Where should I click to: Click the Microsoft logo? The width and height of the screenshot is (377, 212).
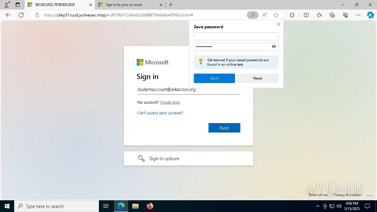pyautogui.click(x=153, y=62)
